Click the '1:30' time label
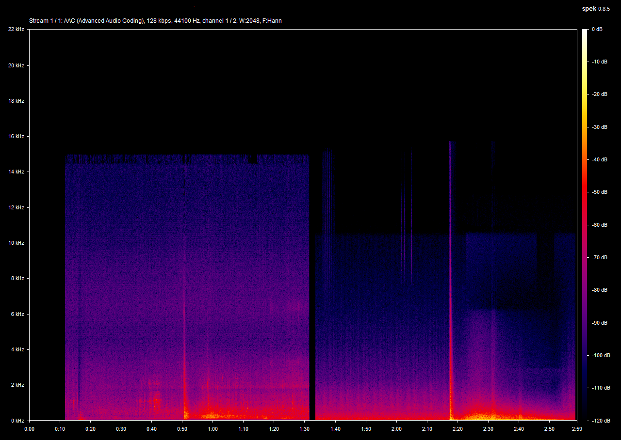This screenshot has height=440, width=621. pos(304,429)
